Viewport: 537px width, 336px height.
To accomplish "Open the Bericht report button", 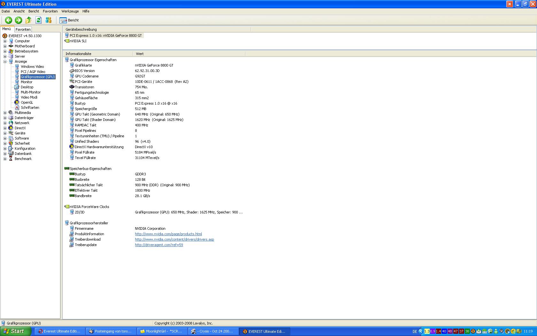I will point(69,20).
